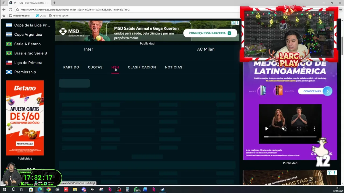Open the tab actions menu icon
The image size is (344, 193).
pyautogui.click(x=4, y=3)
